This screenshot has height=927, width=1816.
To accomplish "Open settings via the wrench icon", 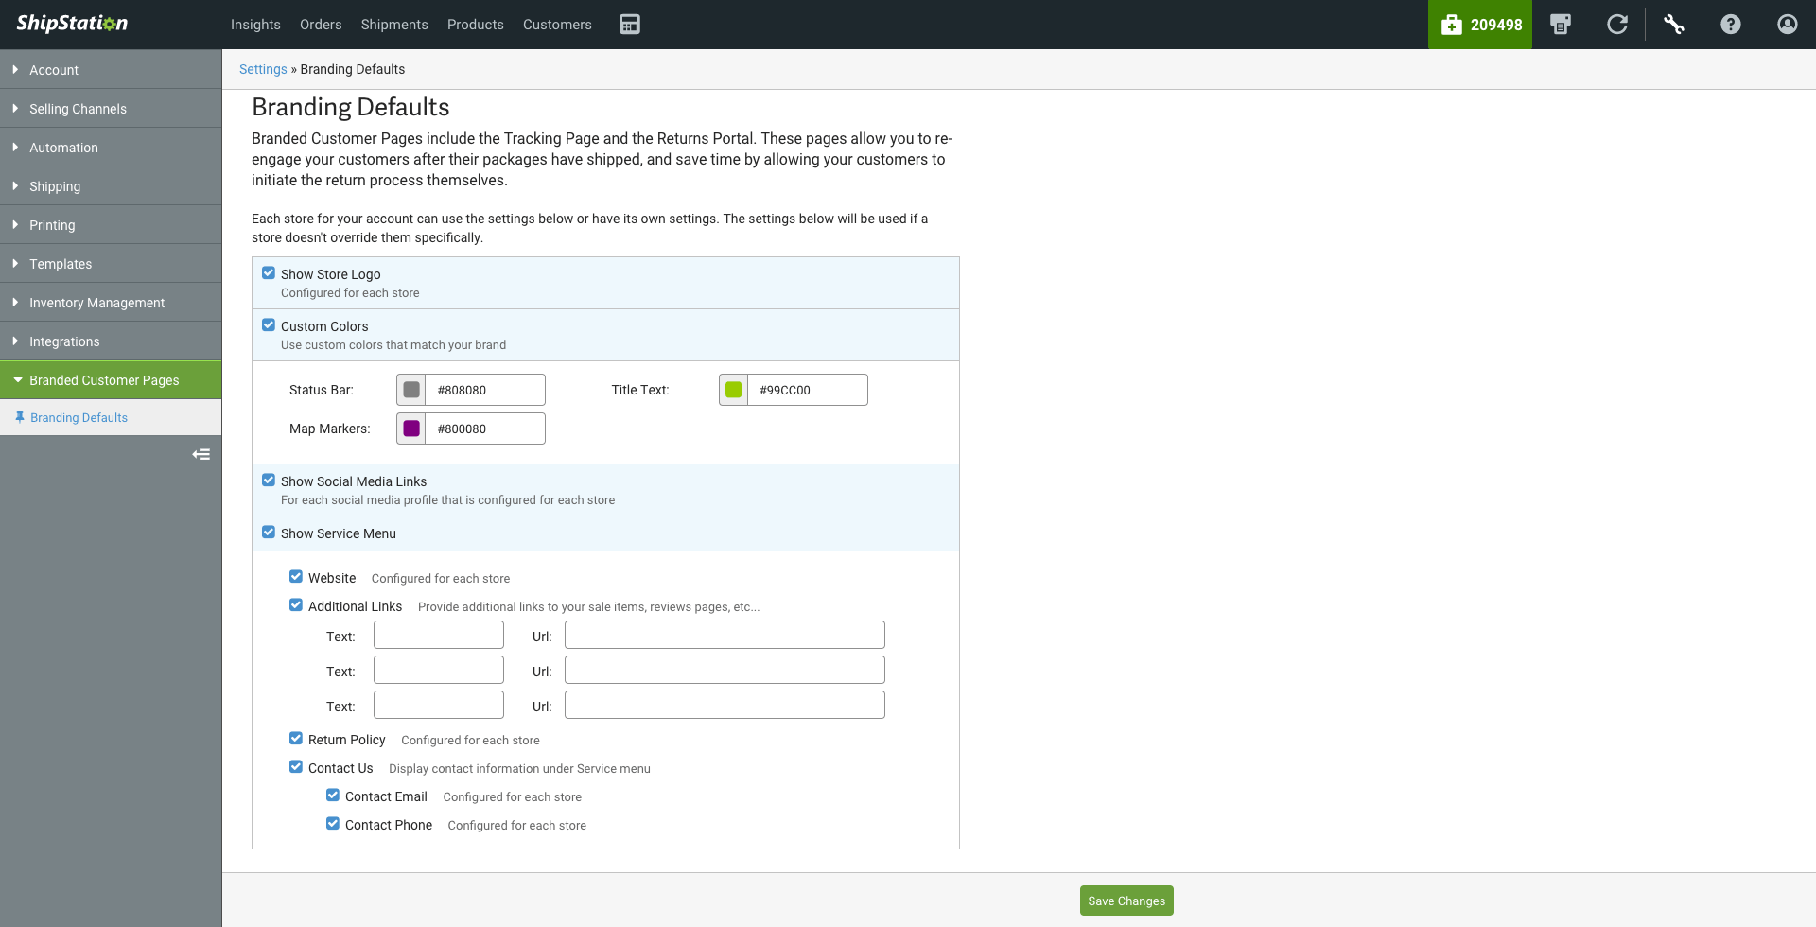I will [1674, 25].
